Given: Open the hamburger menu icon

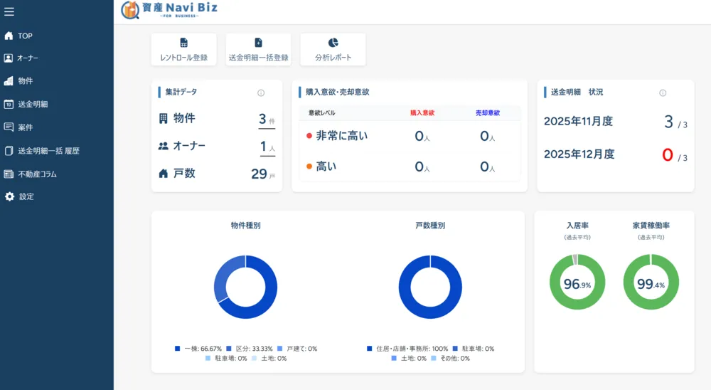Looking at the screenshot, I should click(x=9, y=12).
